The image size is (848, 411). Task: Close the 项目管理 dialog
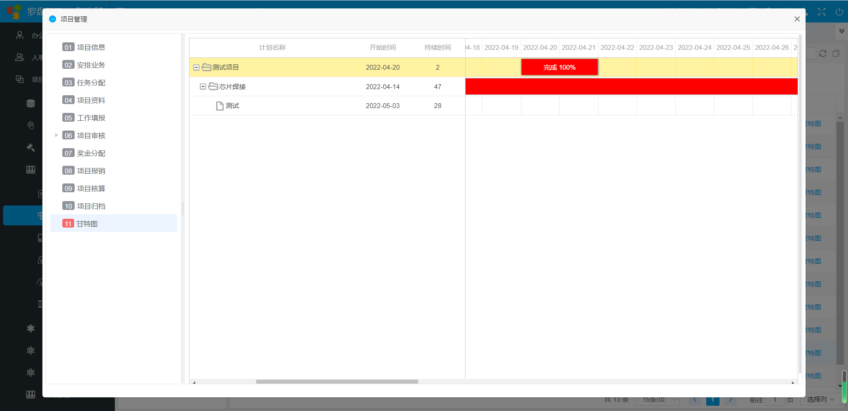797,19
